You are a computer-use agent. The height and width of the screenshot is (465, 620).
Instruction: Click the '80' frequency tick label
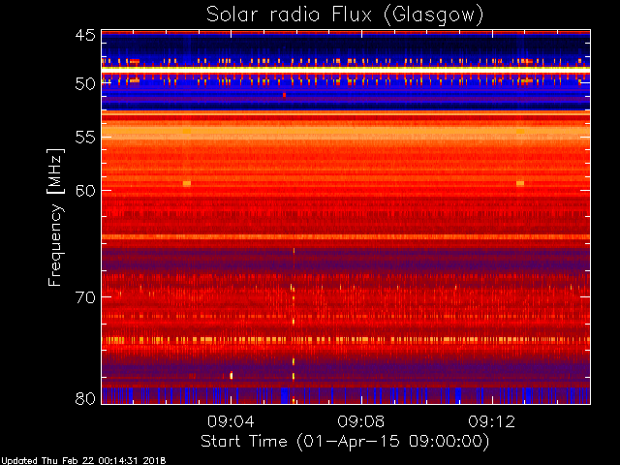click(85, 398)
